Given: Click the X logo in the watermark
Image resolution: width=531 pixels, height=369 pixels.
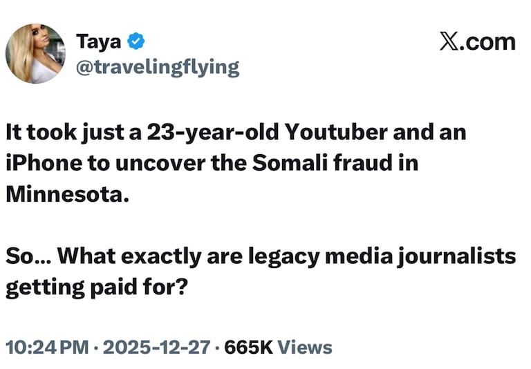Looking at the screenshot, I should pos(450,41).
